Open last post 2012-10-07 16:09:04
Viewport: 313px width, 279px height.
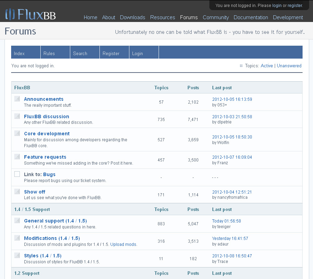232,157
